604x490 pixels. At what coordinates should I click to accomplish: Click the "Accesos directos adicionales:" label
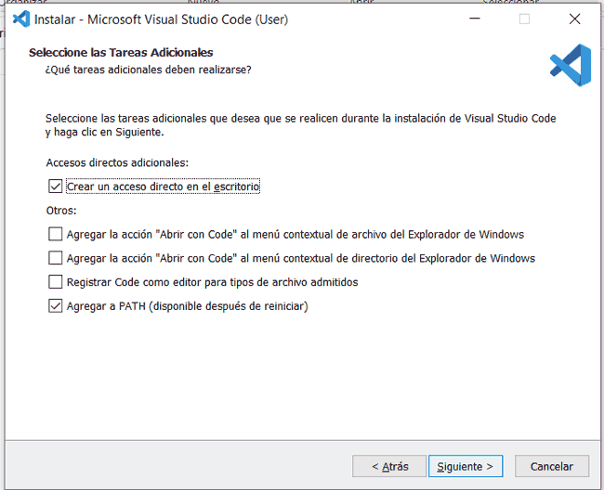point(117,162)
